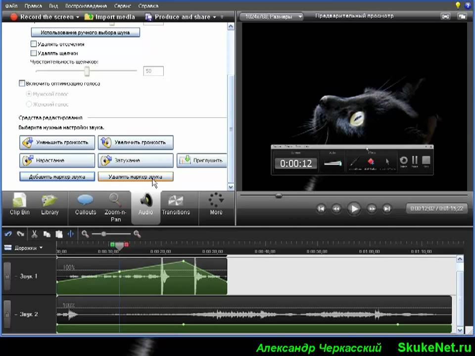Expand Record the screen dropdown arrow
Screen dimensions: 475x356
(78, 17)
